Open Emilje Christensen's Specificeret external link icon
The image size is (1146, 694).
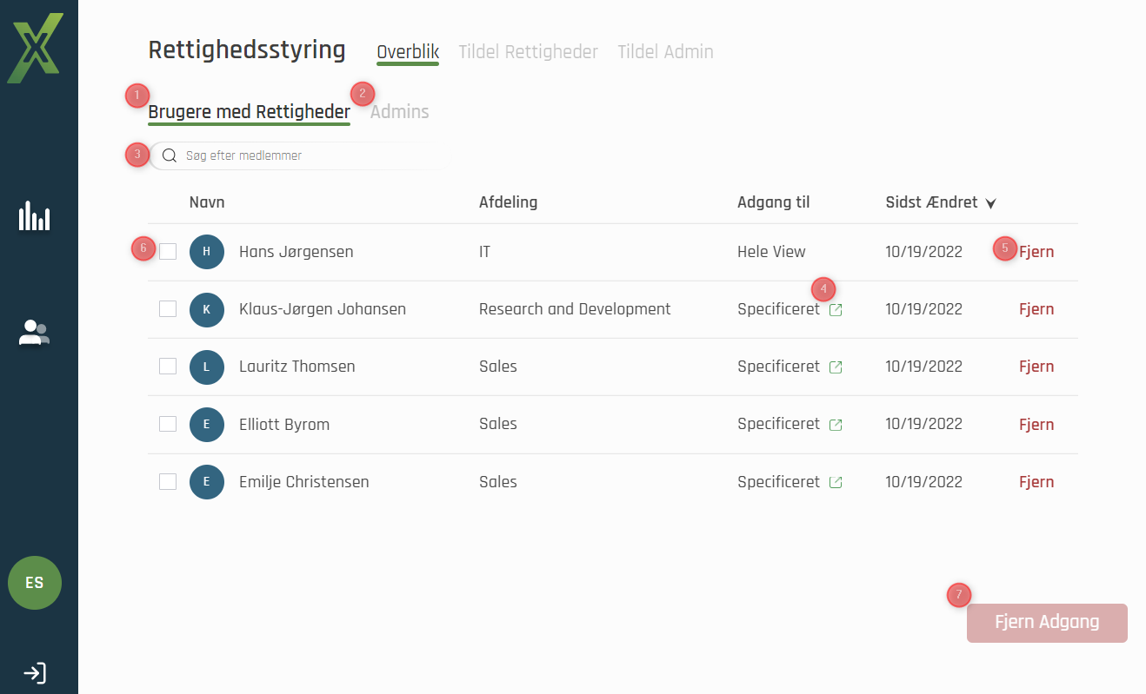[x=836, y=483]
